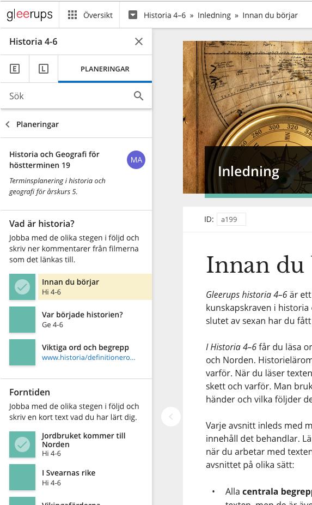The image size is (312, 505).
Task: Select the PLANERINGAR tab
Action: click(x=105, y=69)
